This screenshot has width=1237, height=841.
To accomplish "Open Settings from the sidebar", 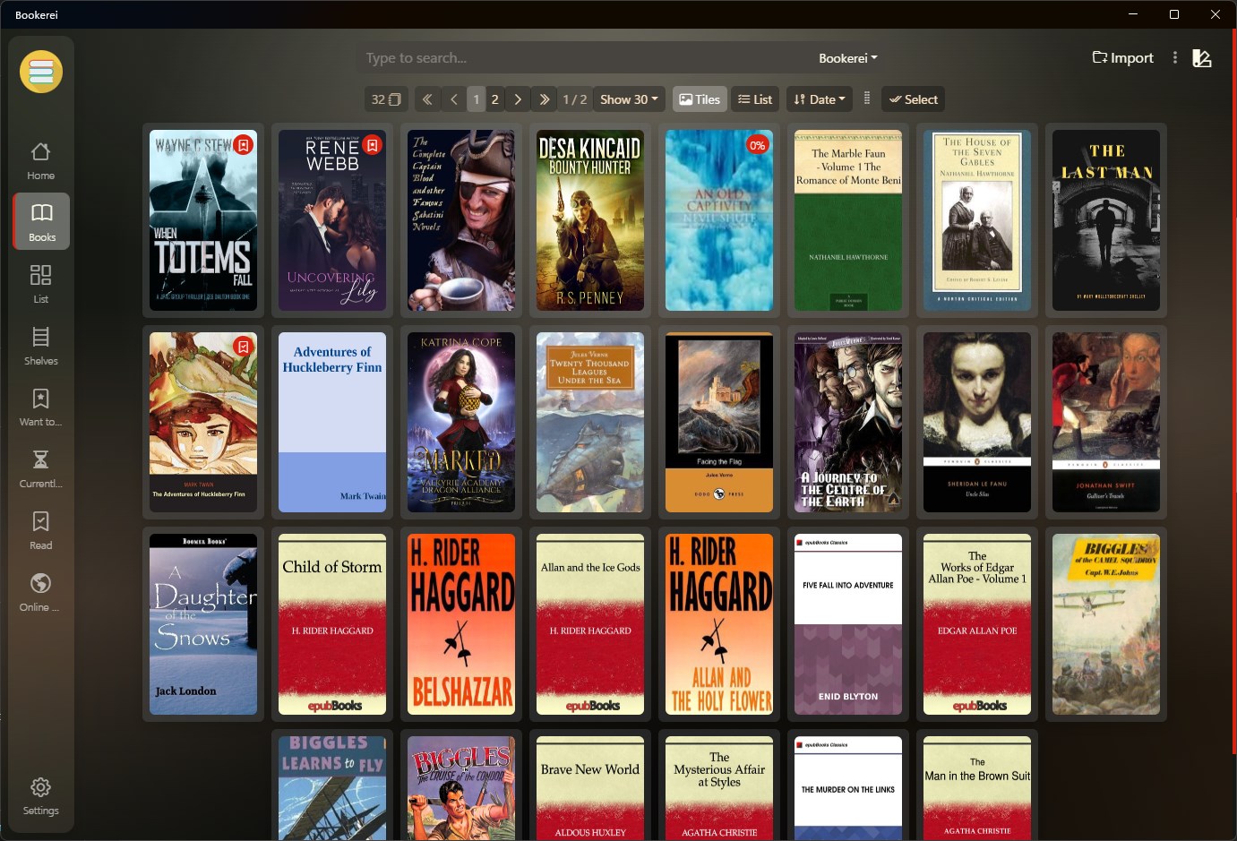I will pos(41,795).
